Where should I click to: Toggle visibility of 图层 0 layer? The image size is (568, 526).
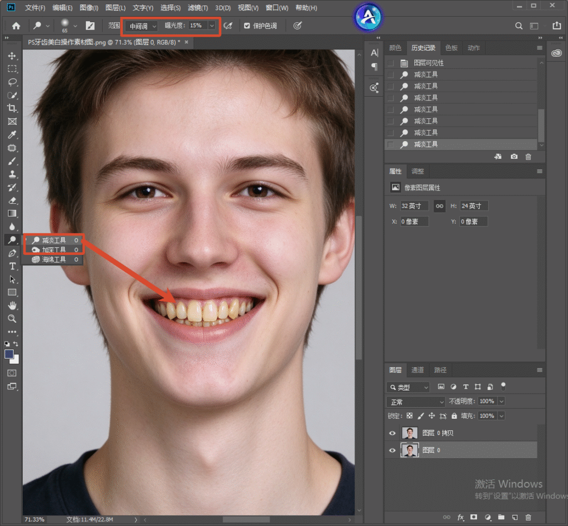pos(392,450)
